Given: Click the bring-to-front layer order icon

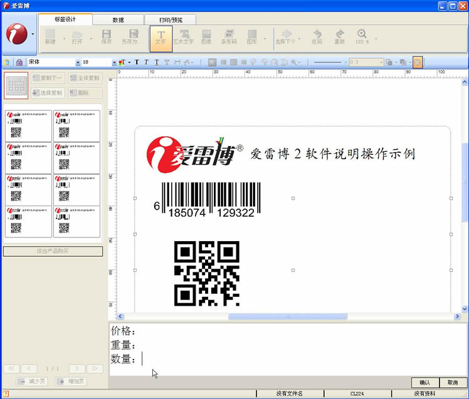Looking at the screenshot, I should pyautogui.click(x=389, y=62).
